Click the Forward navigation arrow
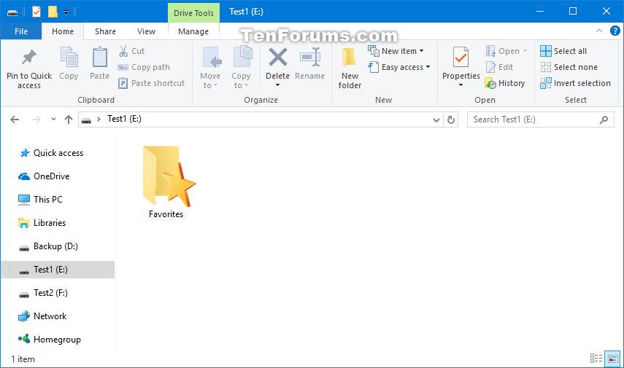This screenshot has height=368, width=624. point(36,120)
